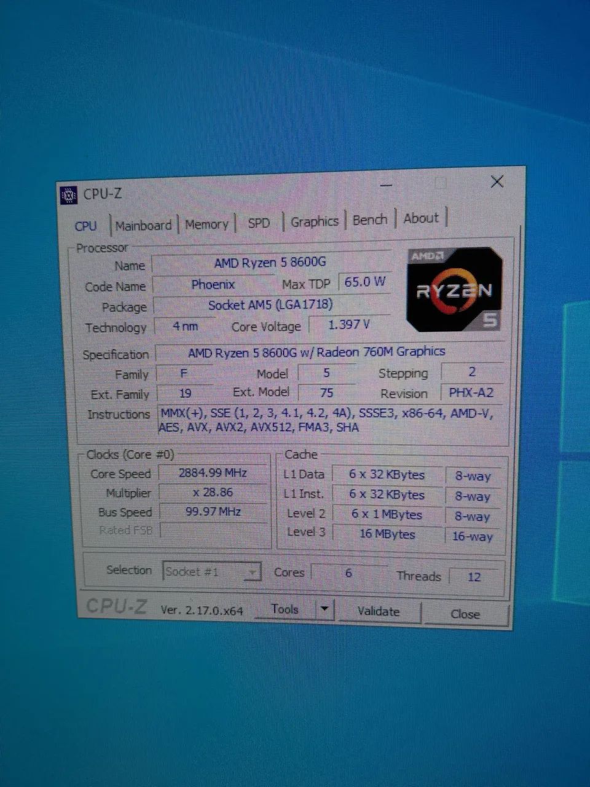Click the Model value 5
590x787 pixels.
coord(326,373)
